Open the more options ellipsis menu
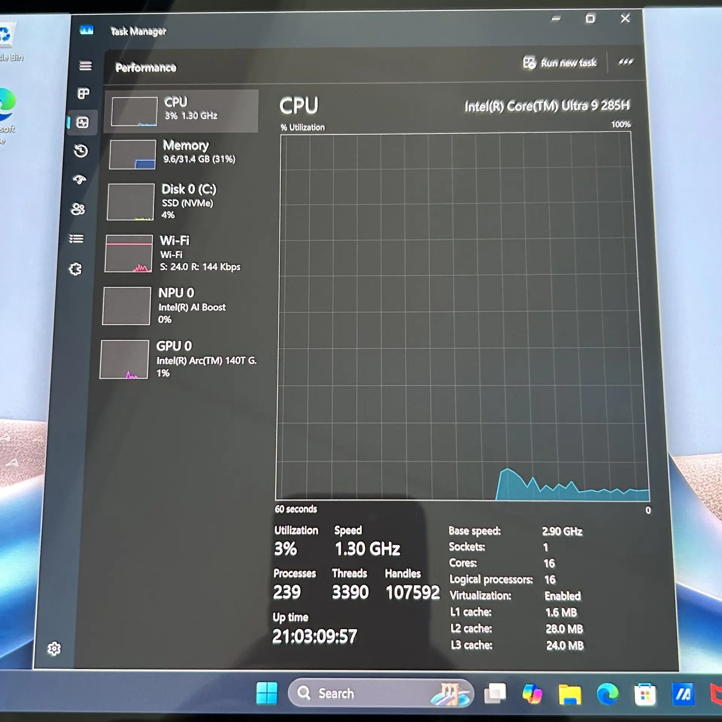The height and width of the screenshot is (722, 722). (626, 62)
